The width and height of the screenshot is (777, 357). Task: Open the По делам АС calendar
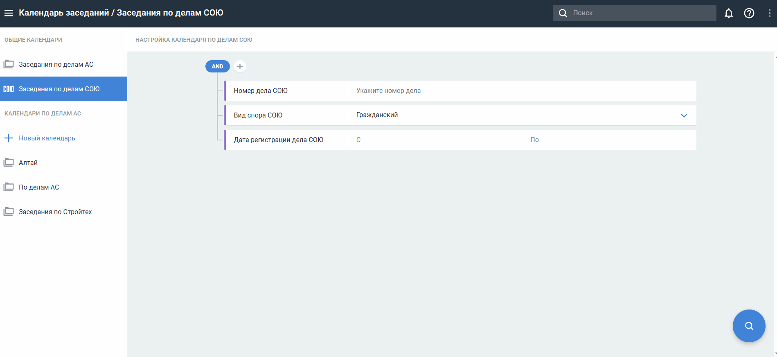click(39, 187)
